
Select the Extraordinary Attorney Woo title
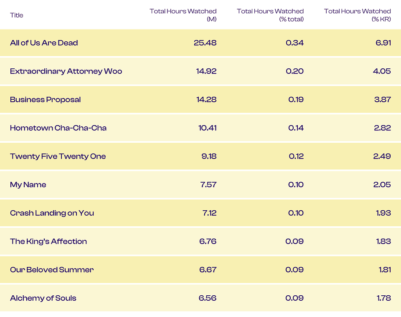click(66, 71)
